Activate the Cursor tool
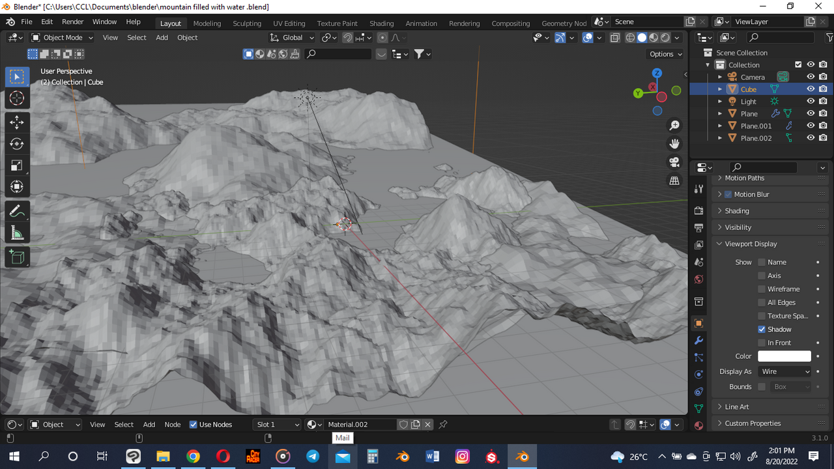The image size is (834, 469). pyautogui.click(x=17, y=98)
